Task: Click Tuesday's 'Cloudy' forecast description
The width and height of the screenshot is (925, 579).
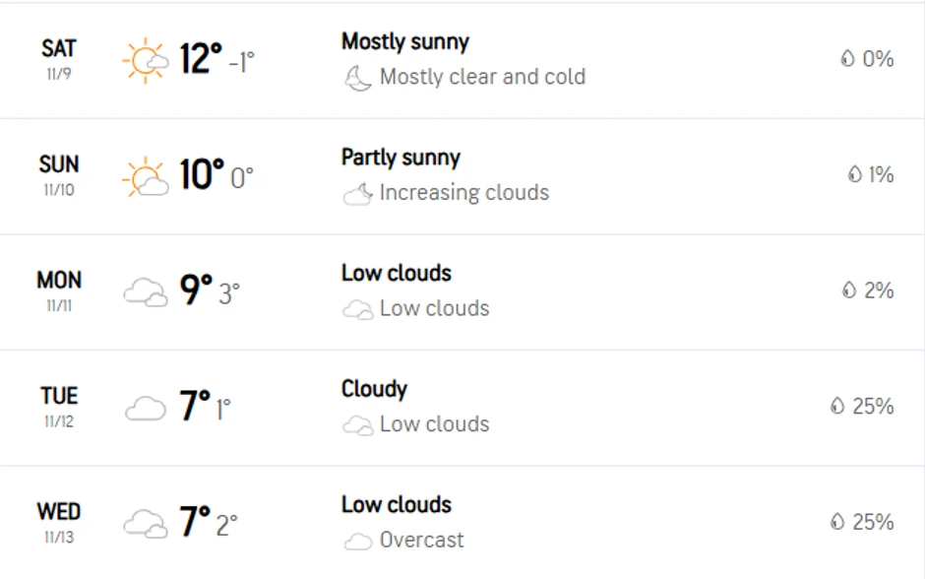Action: (374, 389)
